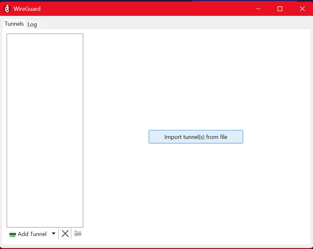Click the WireGuard logo in title bar

[x=7, y=9]
